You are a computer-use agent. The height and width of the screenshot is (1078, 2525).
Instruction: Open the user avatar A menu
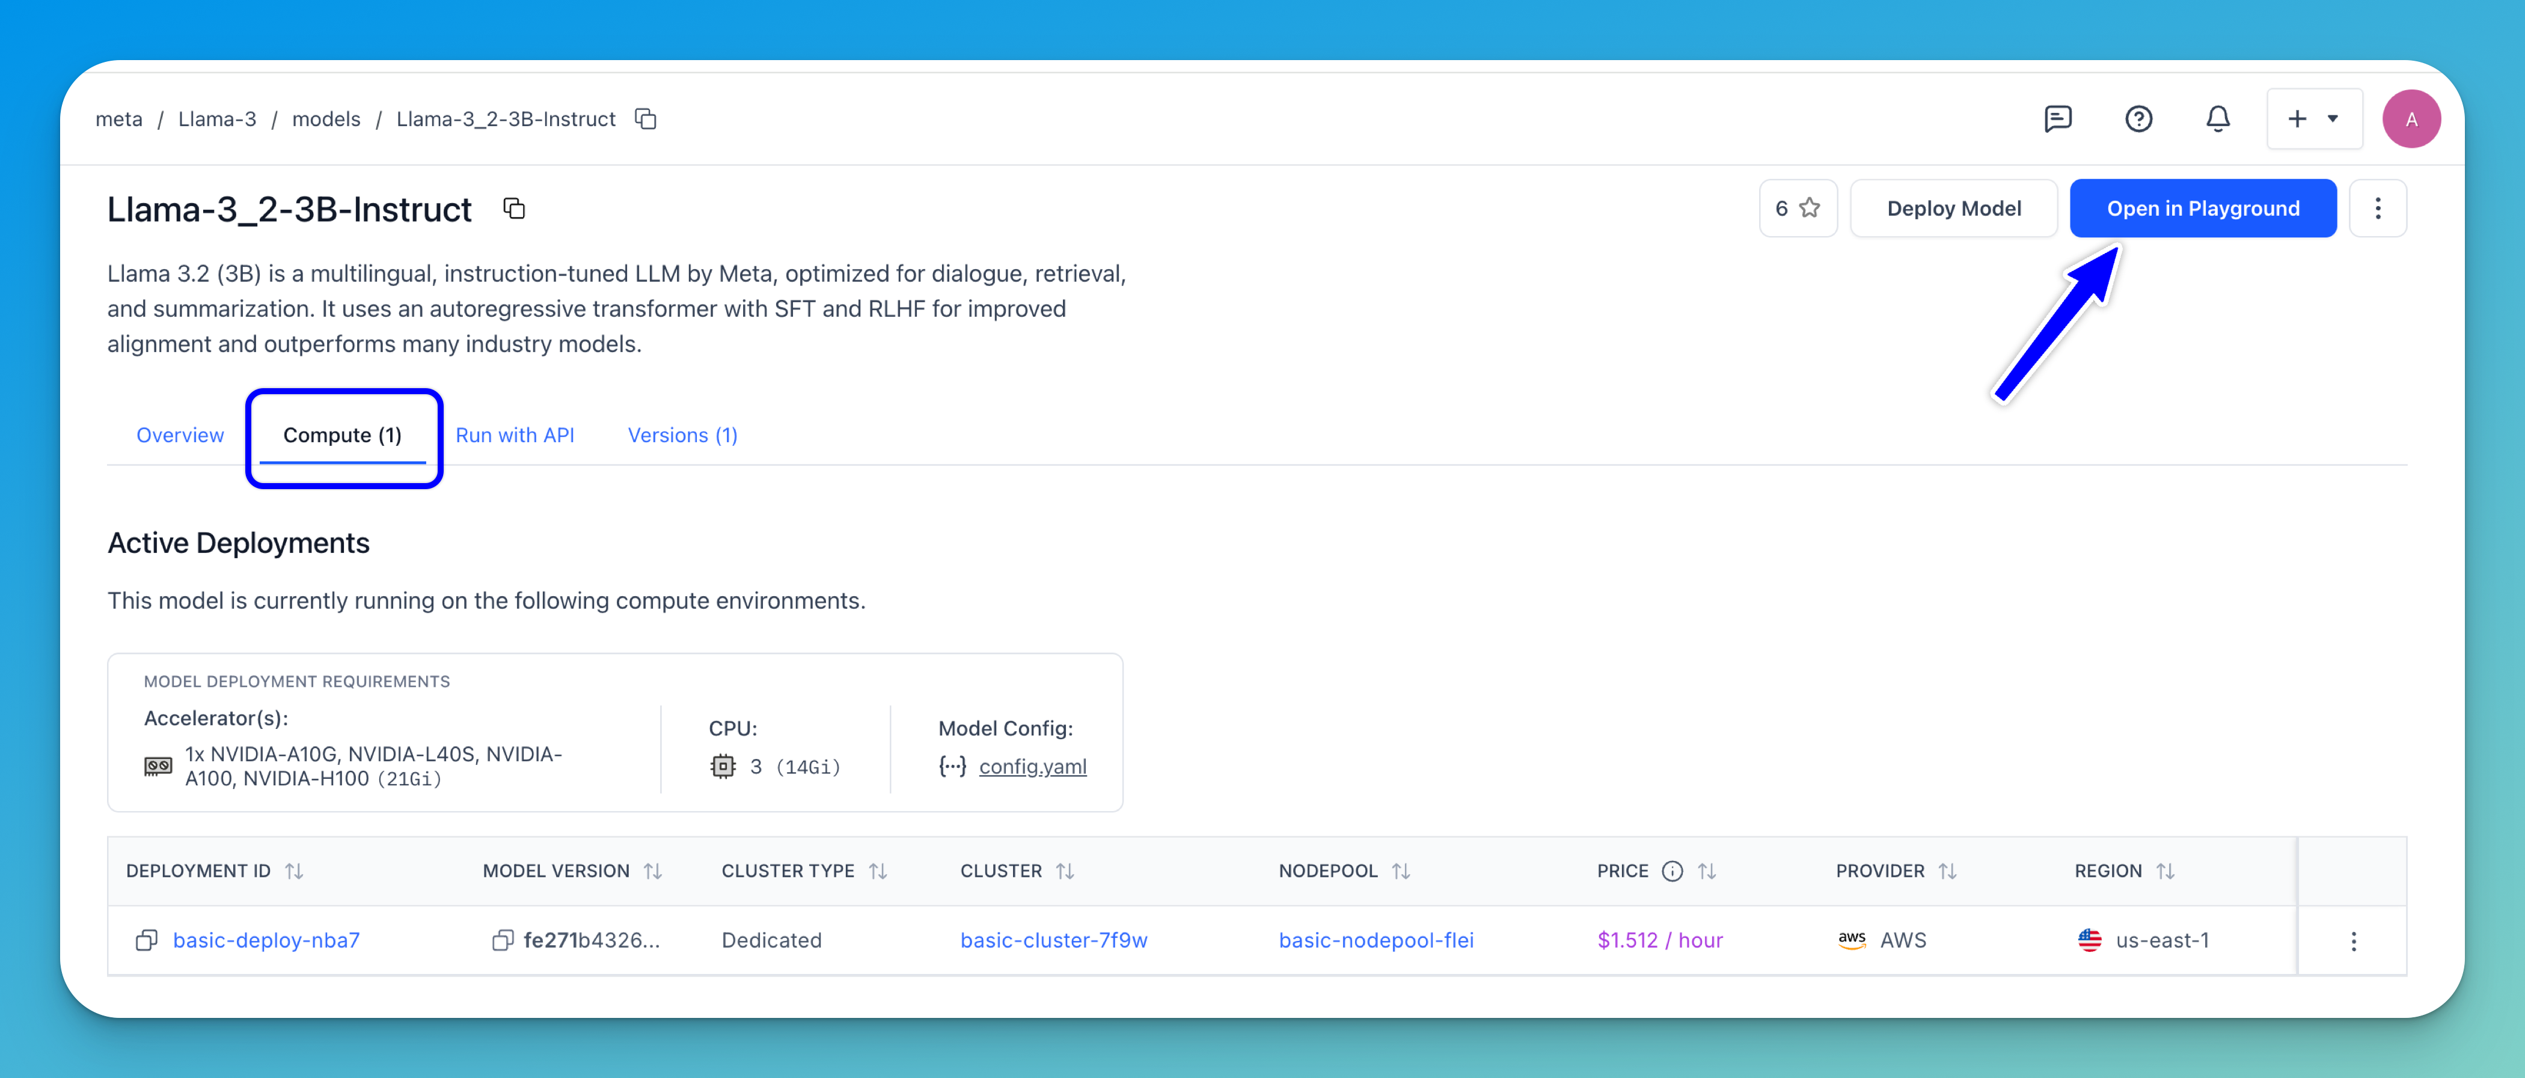(x=2411, y=118)
